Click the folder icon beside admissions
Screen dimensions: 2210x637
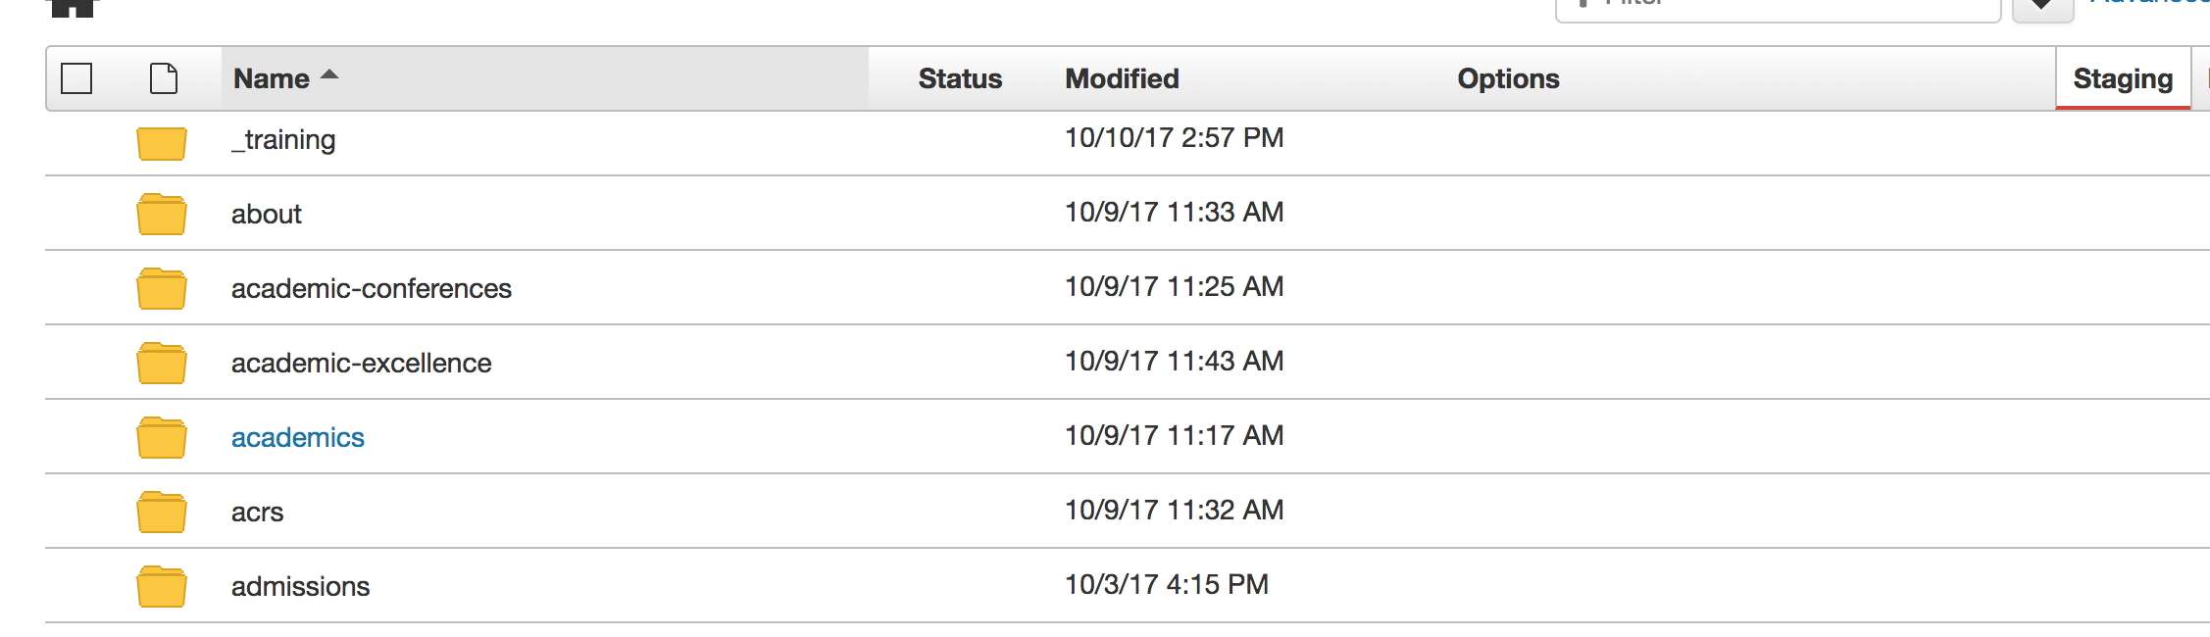[x=162, y=587]
